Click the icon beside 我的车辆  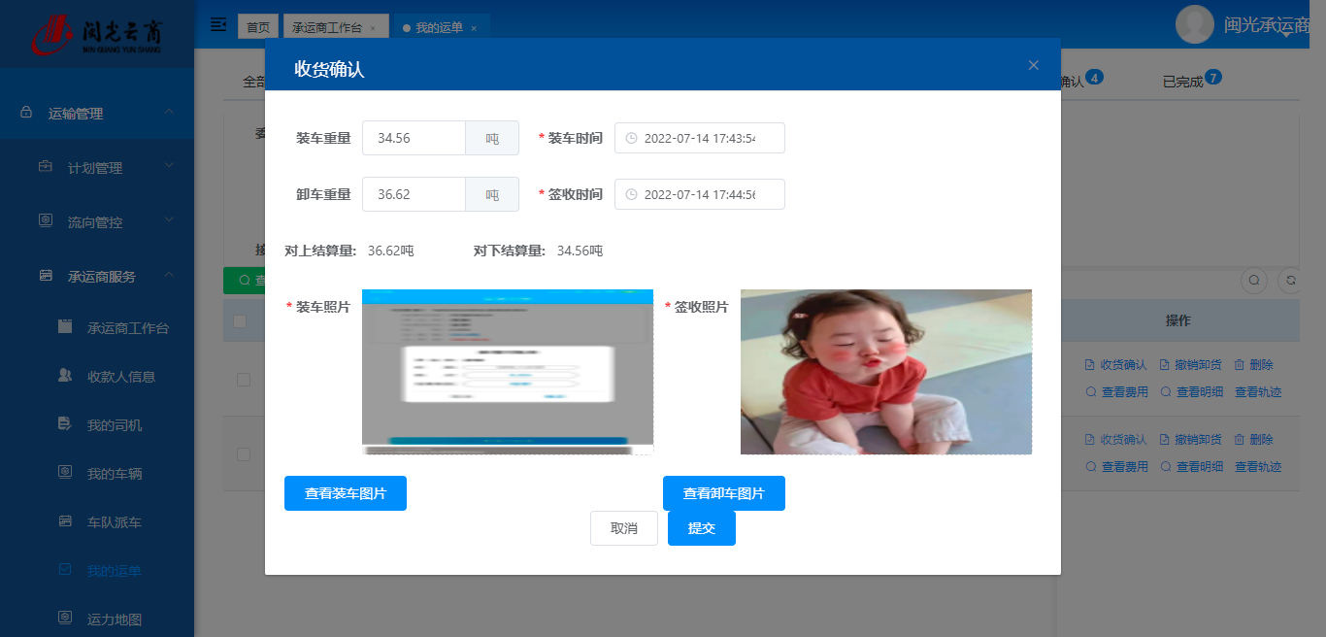[x=65, y=472]
